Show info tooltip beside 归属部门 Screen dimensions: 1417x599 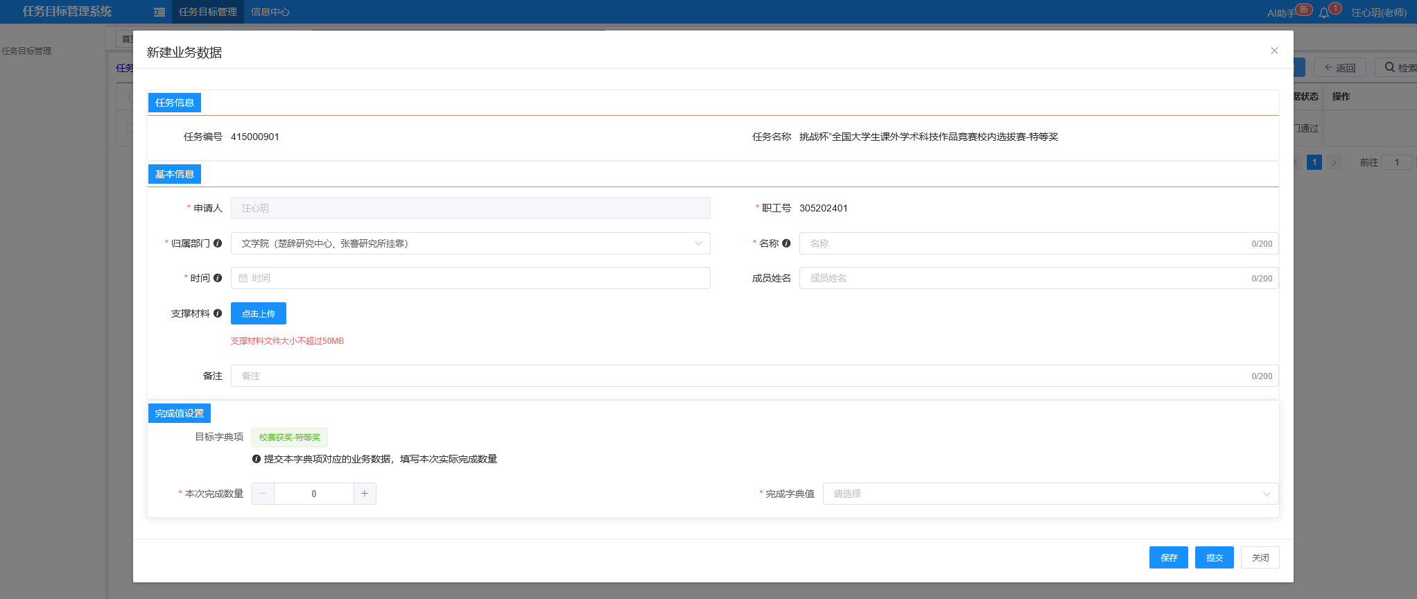(218, 243)
